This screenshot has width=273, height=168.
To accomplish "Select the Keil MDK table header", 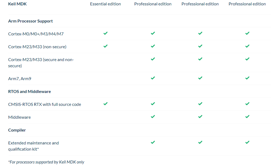I will [x=17, y=4].
